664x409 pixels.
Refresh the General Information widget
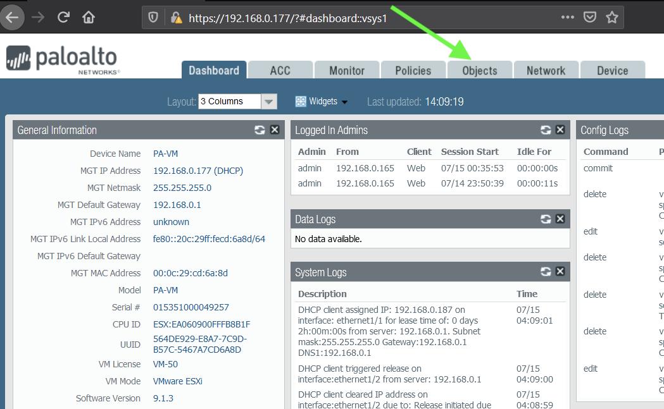pyautogui.click(x=260, y=130)
